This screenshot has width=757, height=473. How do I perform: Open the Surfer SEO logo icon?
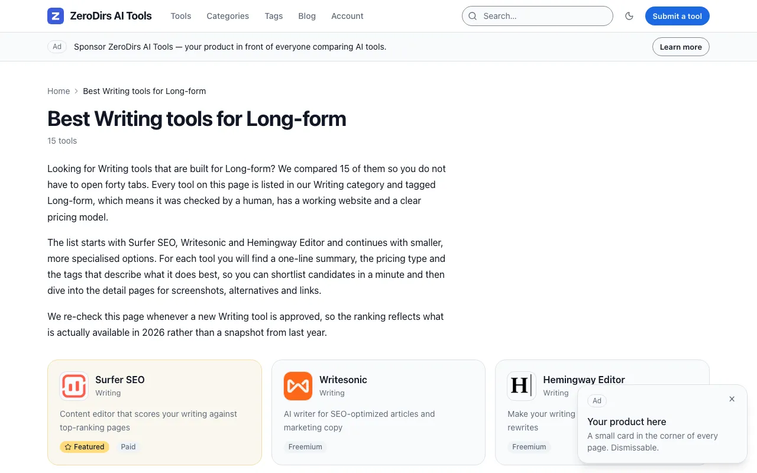tap(74, 386)
